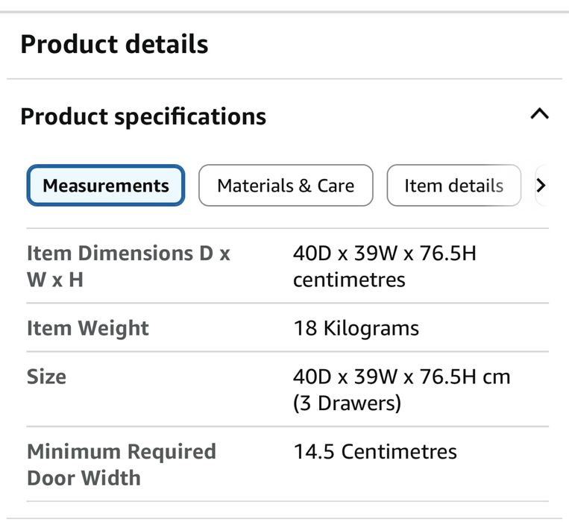Click the Minimum Required Door Width label
569x522 pixels.
click(x=122, y=465)
